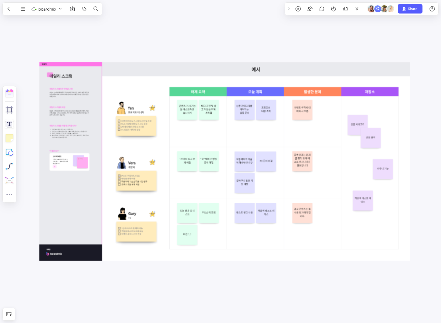Open the minimap panel icon at bottom left
Image resolution: width=441 pixels, height=323 pixels.
pyautogui.click(x=9, y=314)
